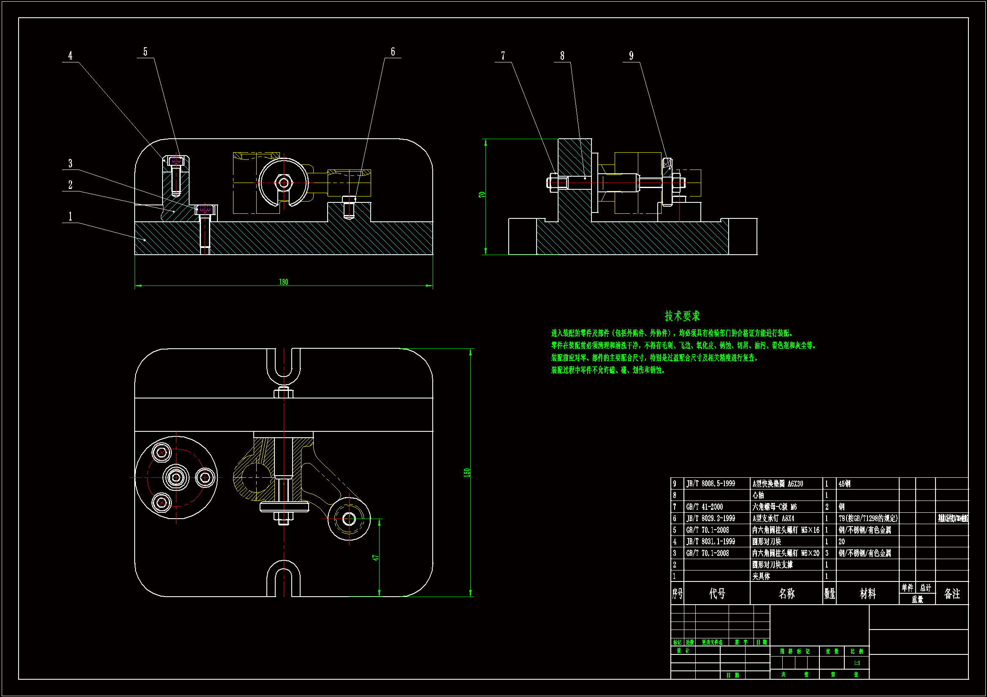This screenshot has height=697, width=987.
Task: Click the 1:1 scale value cell
Action: click(x=857, y=663)
